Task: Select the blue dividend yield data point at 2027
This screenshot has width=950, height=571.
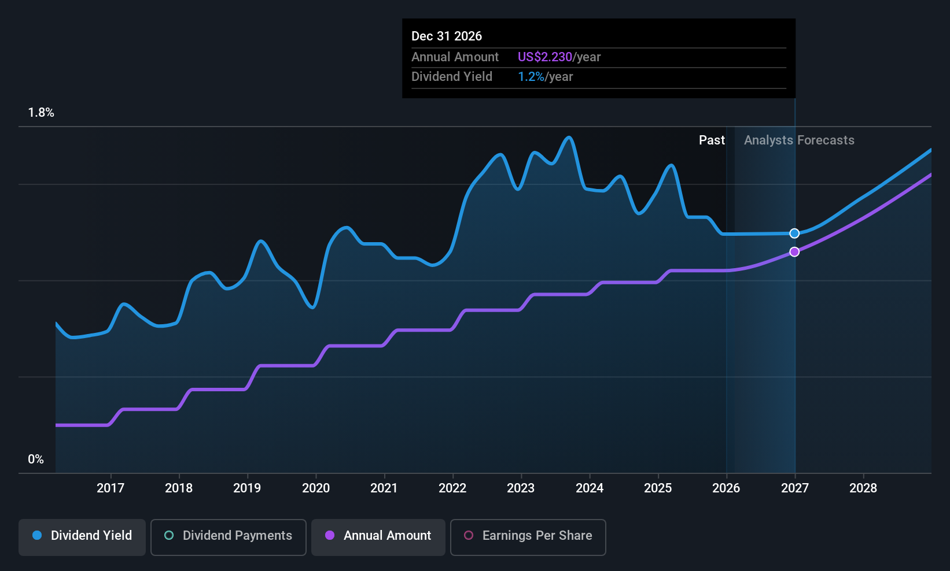Action: coord(794,233)
